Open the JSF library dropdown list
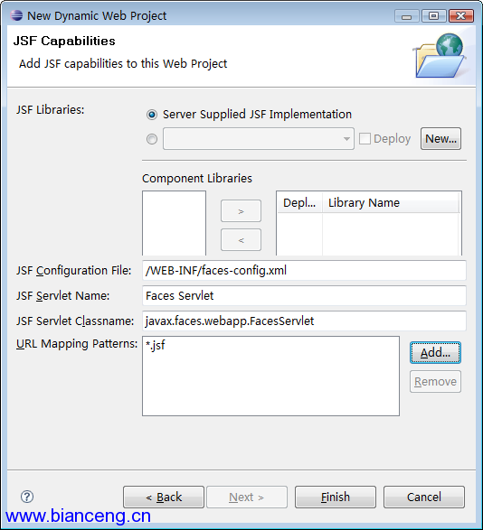The image size is (483, 530). point(259,138)
